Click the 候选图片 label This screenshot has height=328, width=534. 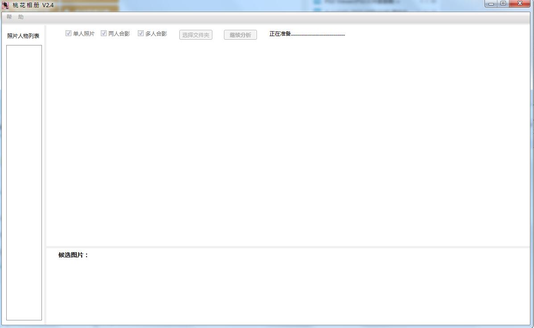coord(74,255)
